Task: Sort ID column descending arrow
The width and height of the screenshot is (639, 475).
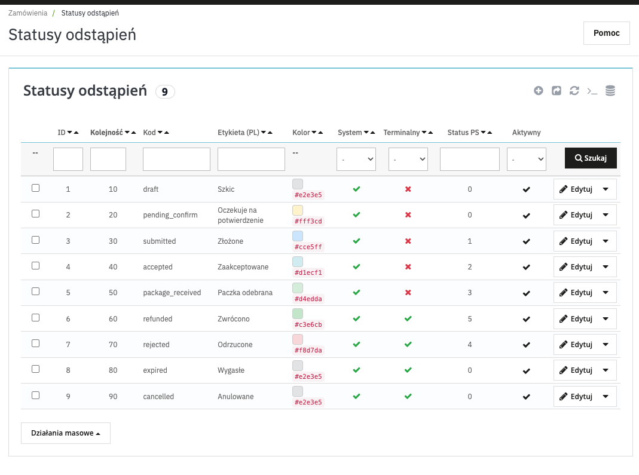Action: (x=70, y=133)
